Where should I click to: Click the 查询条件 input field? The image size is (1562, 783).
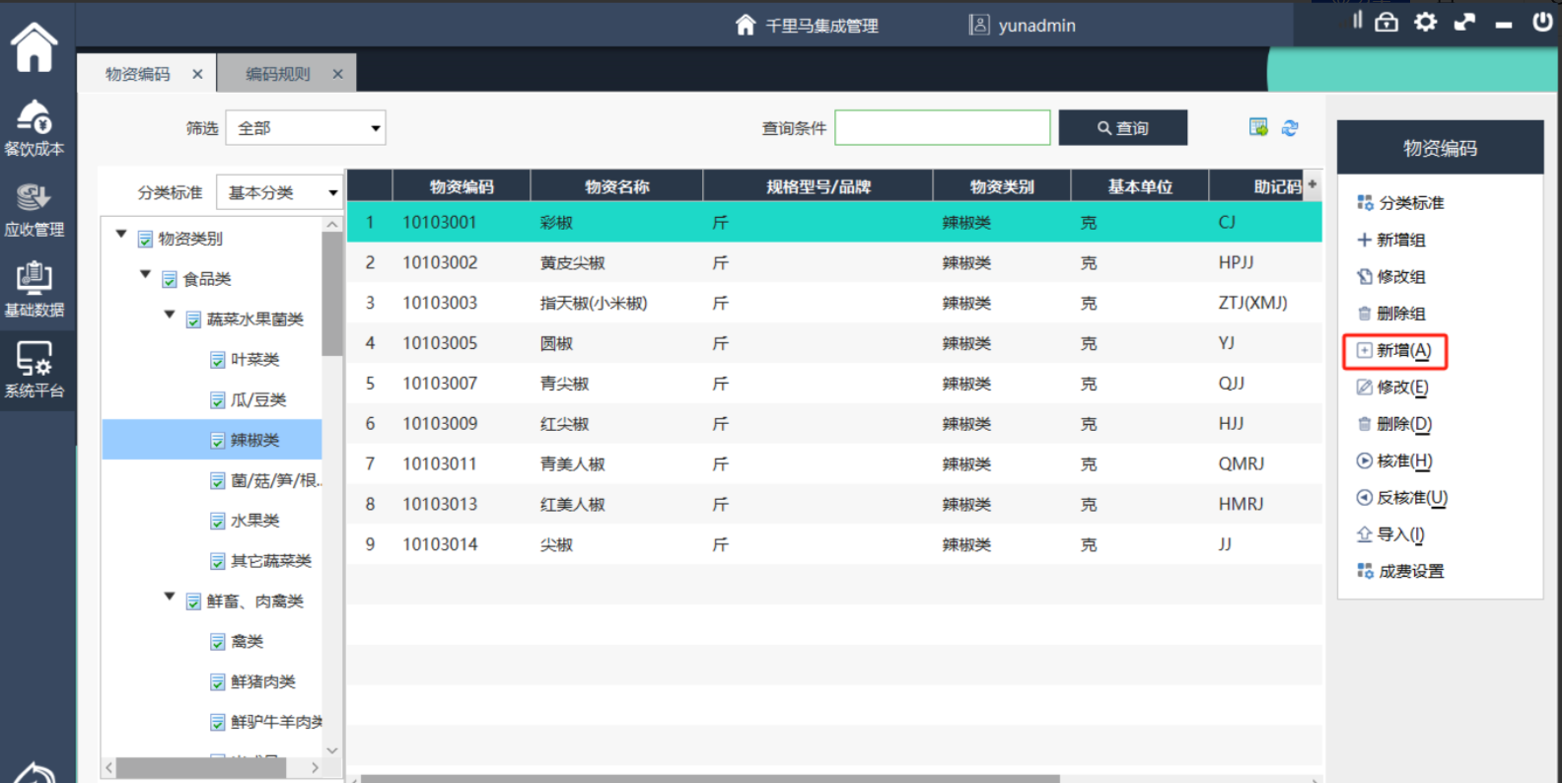click(942, 128)
